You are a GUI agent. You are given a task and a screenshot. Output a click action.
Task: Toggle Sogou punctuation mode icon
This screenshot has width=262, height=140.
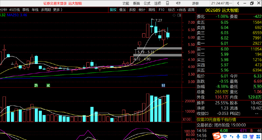pyautogui.click(x=232, y=137)
